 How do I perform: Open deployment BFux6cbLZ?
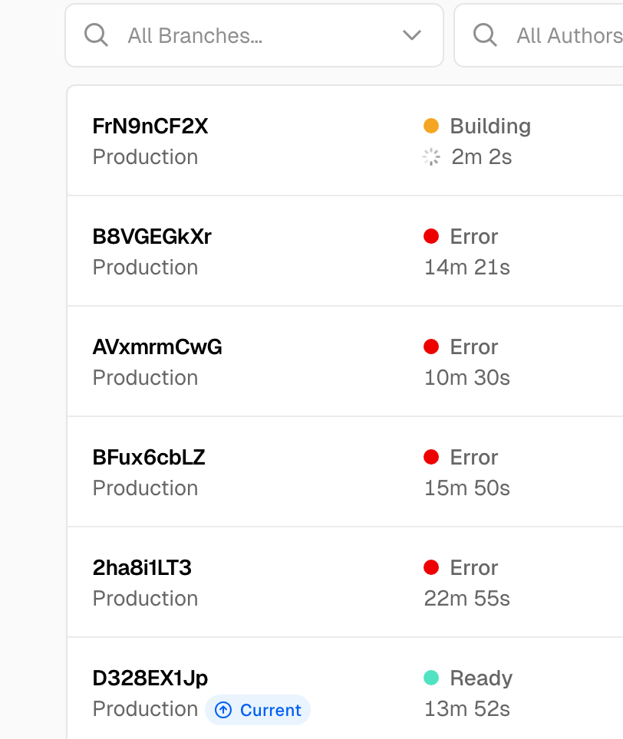(149, 457)
